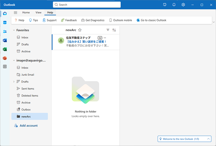The width and height of the screenshot is (216, 146).
Task: Send Feedback from the ribbon
Action: [69, 20]
